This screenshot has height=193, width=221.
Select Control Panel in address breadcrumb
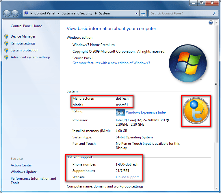[45, 13]
